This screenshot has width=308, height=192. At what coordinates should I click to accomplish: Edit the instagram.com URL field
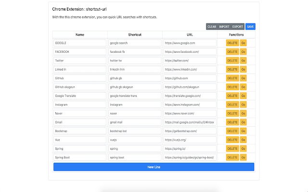(190, 105)
